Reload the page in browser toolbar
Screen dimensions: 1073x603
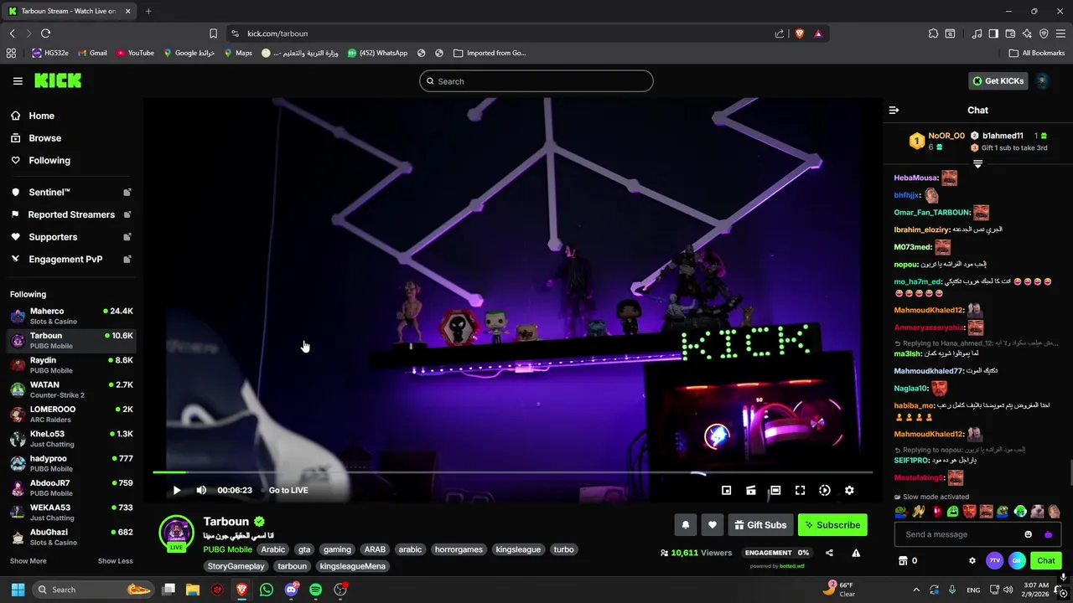point(45,33)
